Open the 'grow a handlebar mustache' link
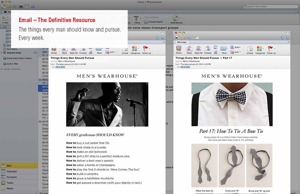300x194 pixels. [x=95, y=178]
